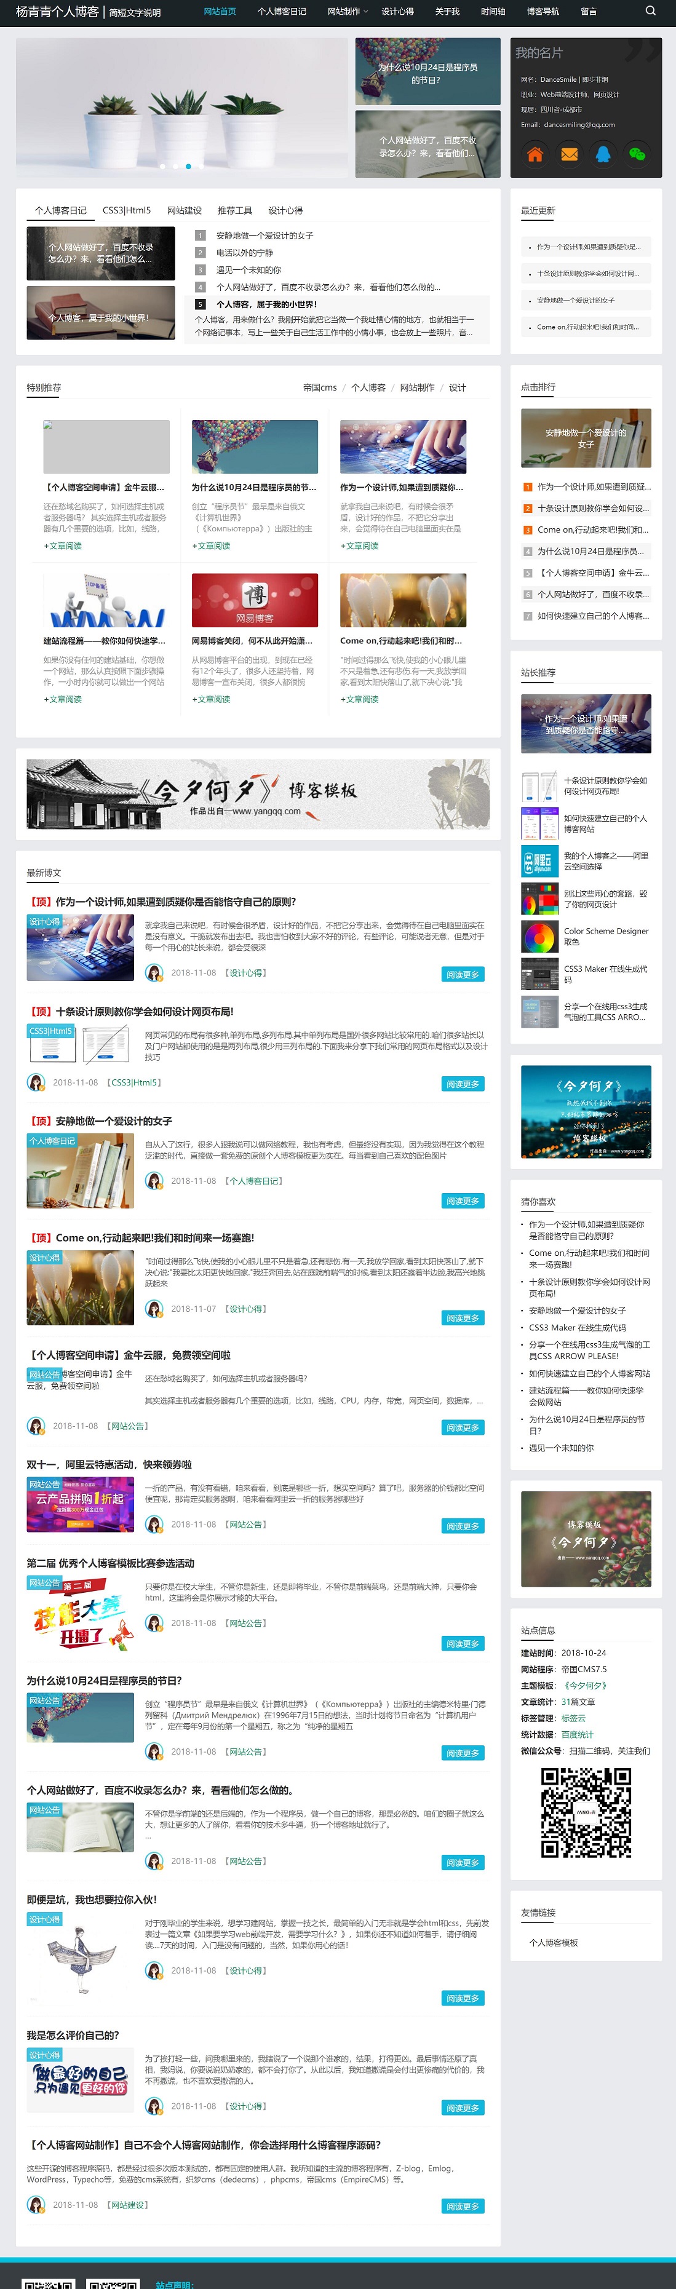Open the email envelope icon in 我的名片

(570, 154)
